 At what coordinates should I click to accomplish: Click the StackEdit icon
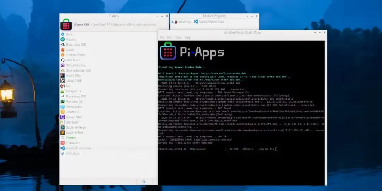point(63,122)
